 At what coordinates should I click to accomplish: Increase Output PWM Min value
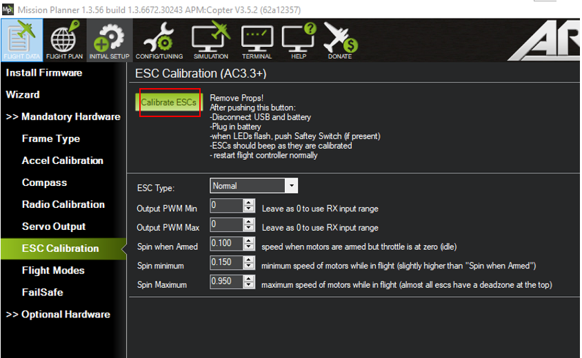(x=249, y=202)
